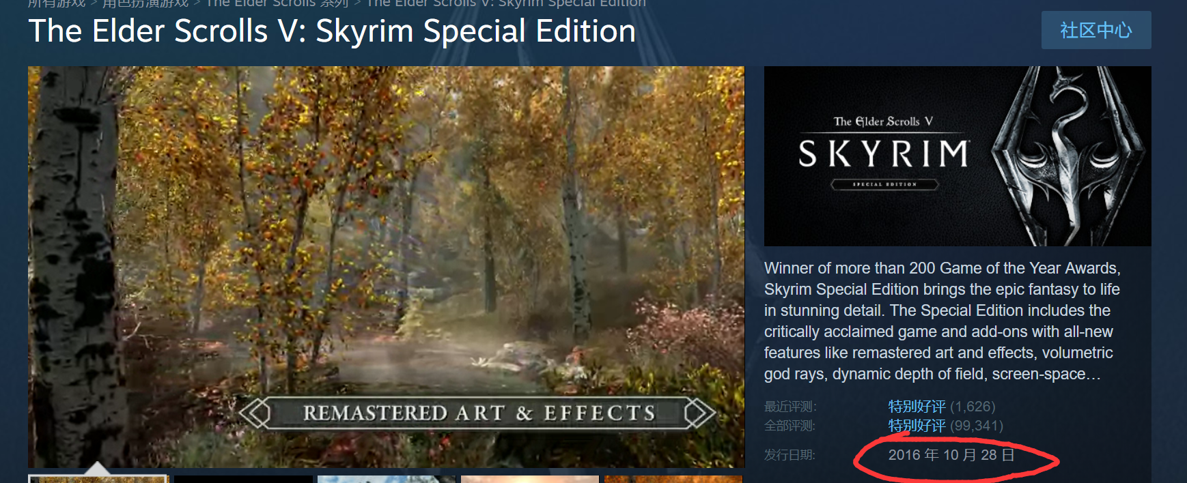Click the truncated game description paragraph

click(942, 321)
